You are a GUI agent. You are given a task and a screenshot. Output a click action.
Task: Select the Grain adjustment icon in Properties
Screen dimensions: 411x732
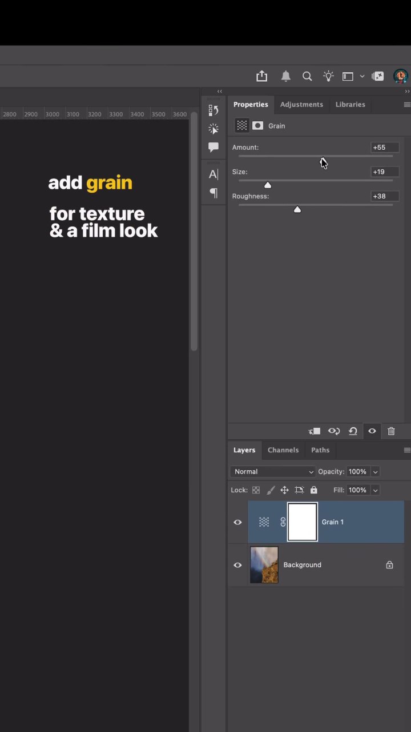(x=242, y=126)
